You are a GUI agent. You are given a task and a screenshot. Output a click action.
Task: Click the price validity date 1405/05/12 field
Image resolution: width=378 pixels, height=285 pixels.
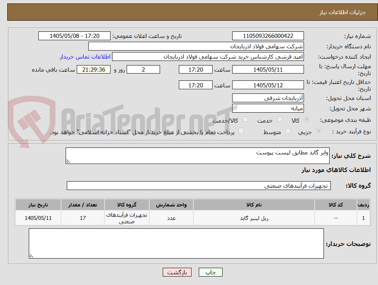click(x=268, y=85)
